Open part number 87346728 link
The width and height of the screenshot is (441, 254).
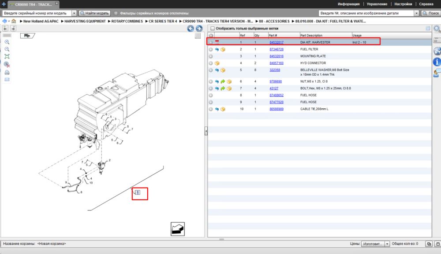[277, 49]
